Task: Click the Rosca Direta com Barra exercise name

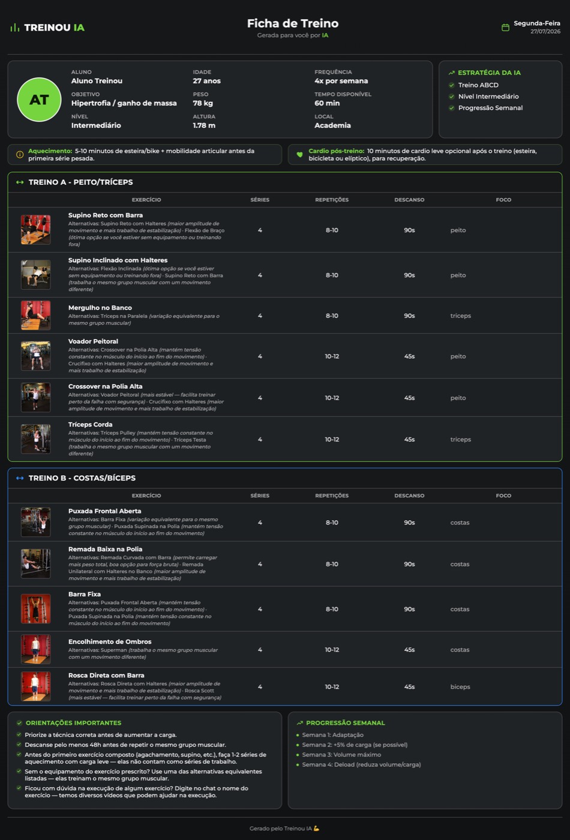Action: (x=106, y=676)
